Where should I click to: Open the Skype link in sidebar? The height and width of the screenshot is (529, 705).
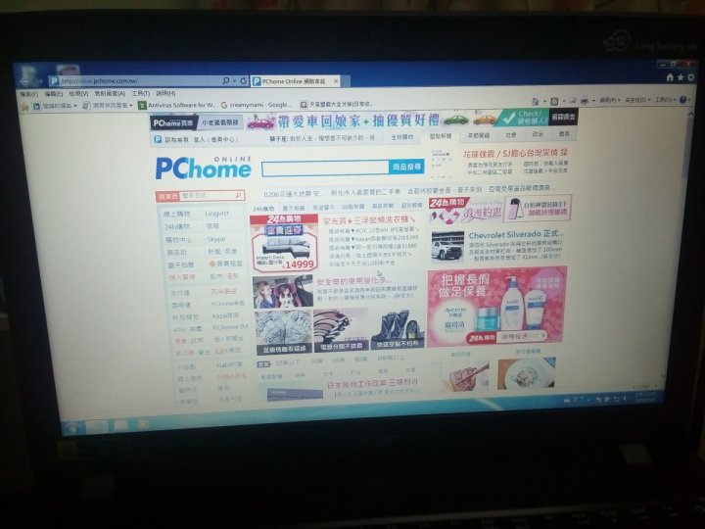216,239
